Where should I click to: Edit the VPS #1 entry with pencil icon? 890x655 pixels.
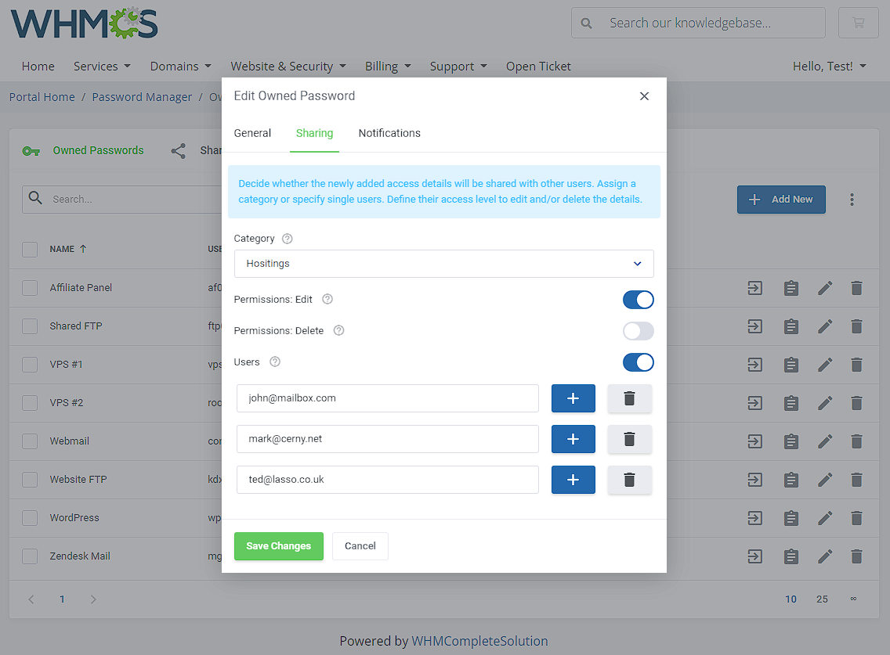825,365
